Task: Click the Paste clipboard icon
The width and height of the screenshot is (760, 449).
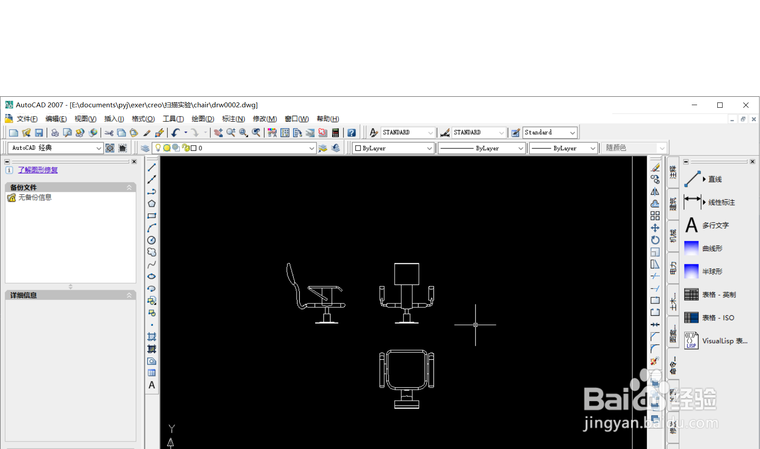Action: [134, 132]
